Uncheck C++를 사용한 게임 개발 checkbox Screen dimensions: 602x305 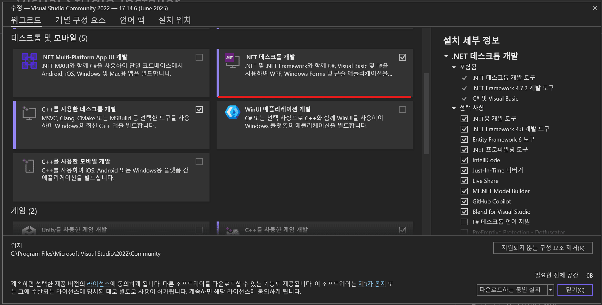[x=403, y=230]
